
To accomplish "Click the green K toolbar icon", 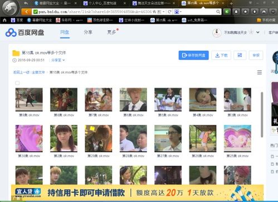I will pos(227,12).
